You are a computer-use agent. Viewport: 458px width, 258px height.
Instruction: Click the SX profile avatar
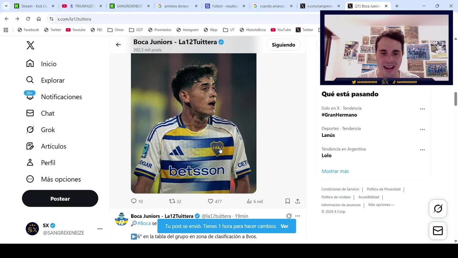click(x=32, y=229)
